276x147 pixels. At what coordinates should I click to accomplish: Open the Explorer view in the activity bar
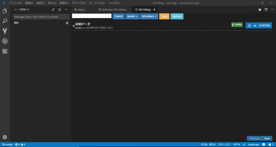pos(5,11)
